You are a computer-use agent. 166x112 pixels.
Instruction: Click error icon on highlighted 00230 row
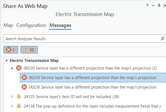click(x=24, y=78)
